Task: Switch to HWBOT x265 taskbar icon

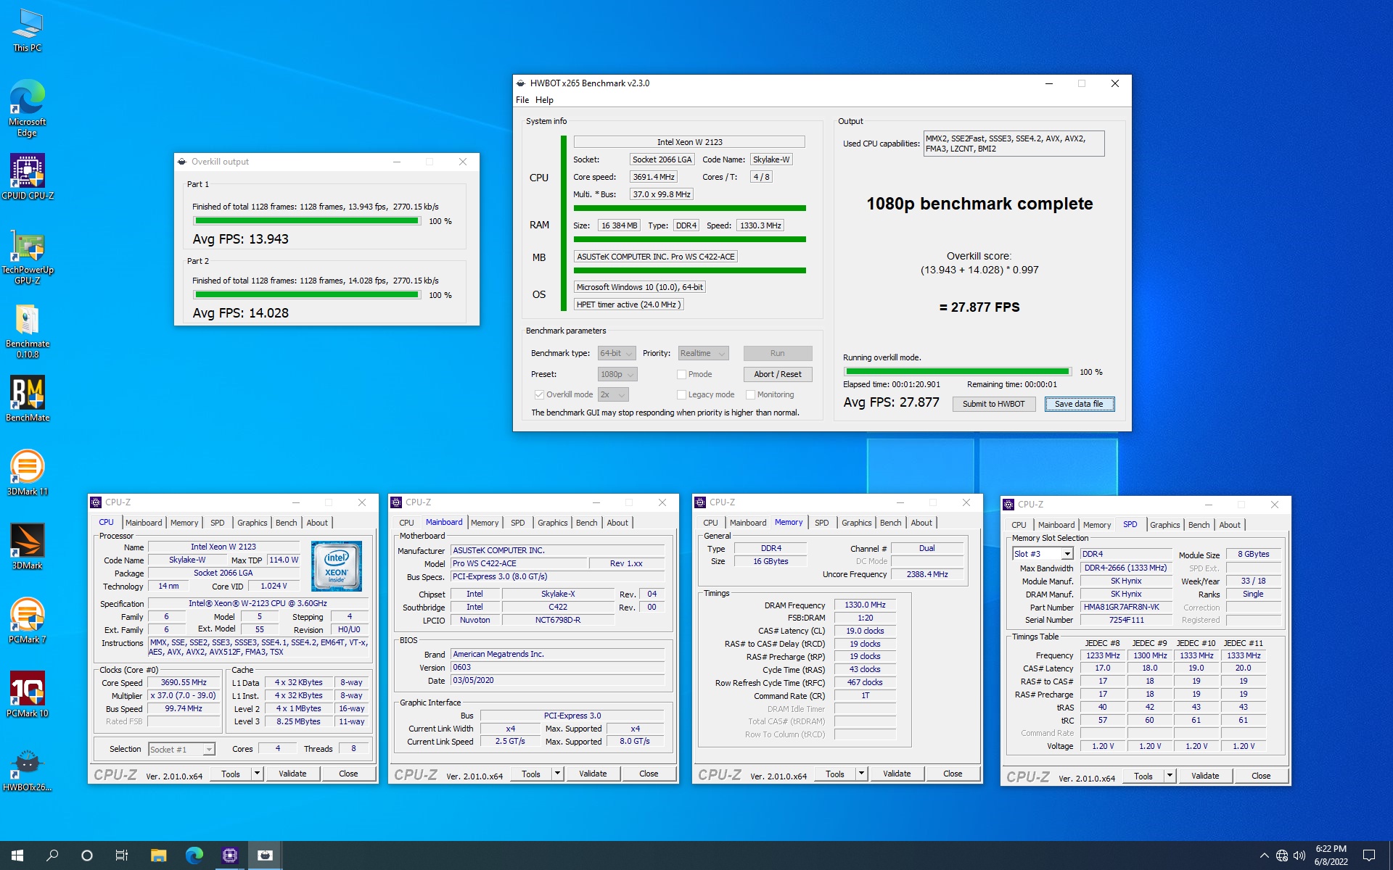Action: point(265,855)
